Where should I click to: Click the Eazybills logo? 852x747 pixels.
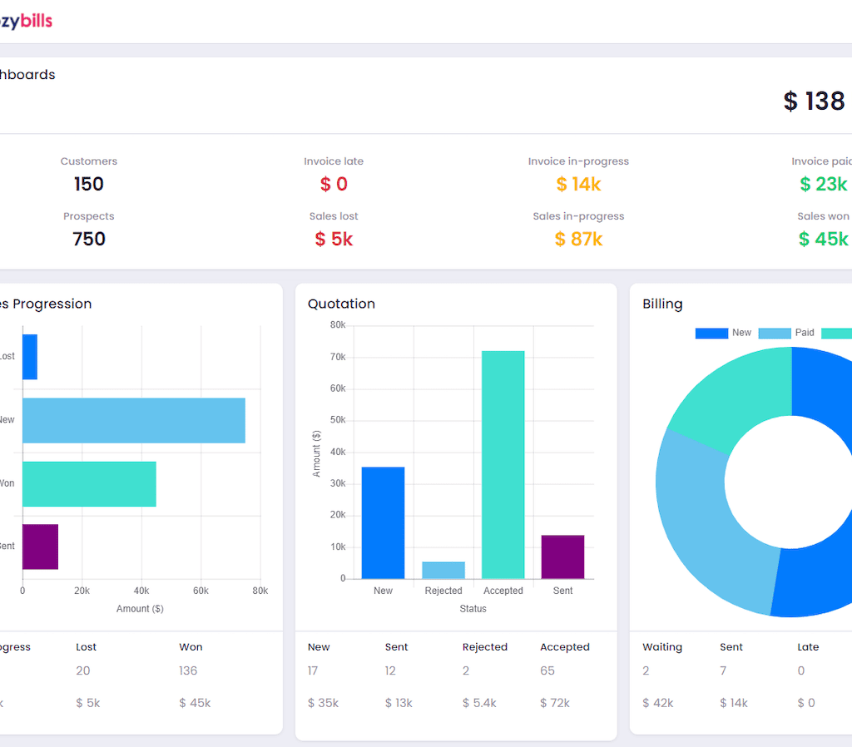pos(25,22)
